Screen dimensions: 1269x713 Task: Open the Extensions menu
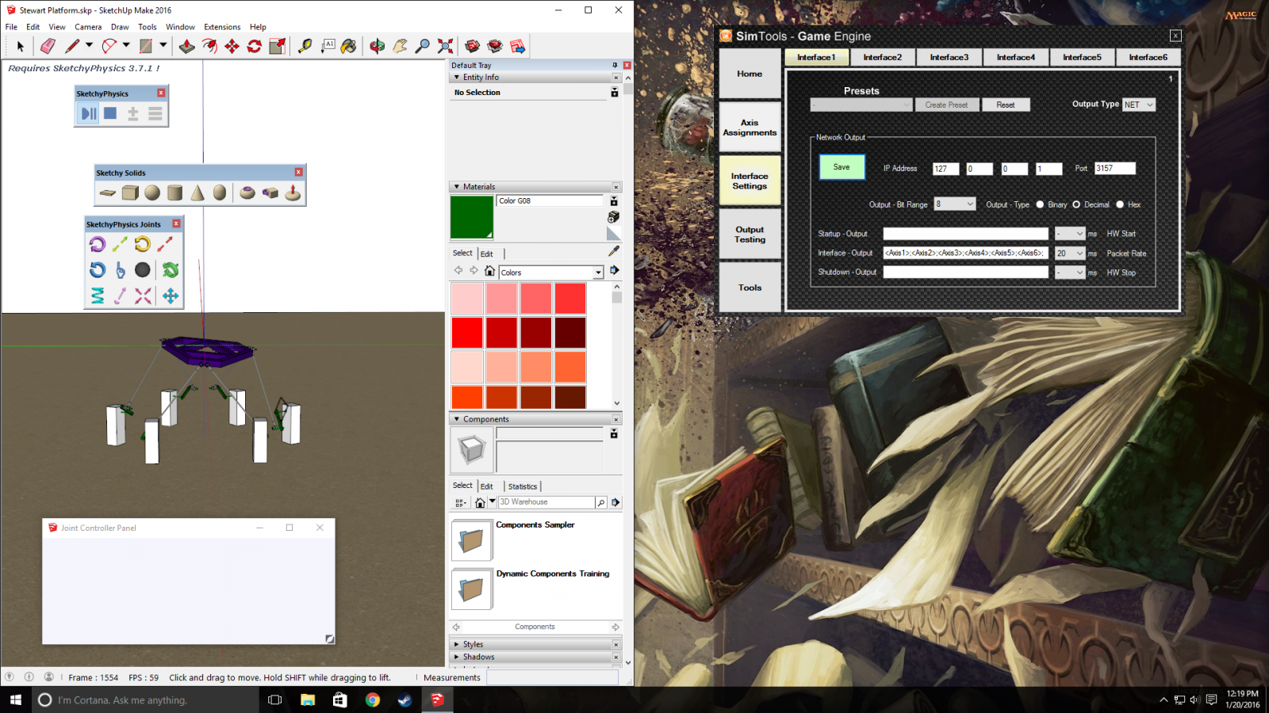222,27
